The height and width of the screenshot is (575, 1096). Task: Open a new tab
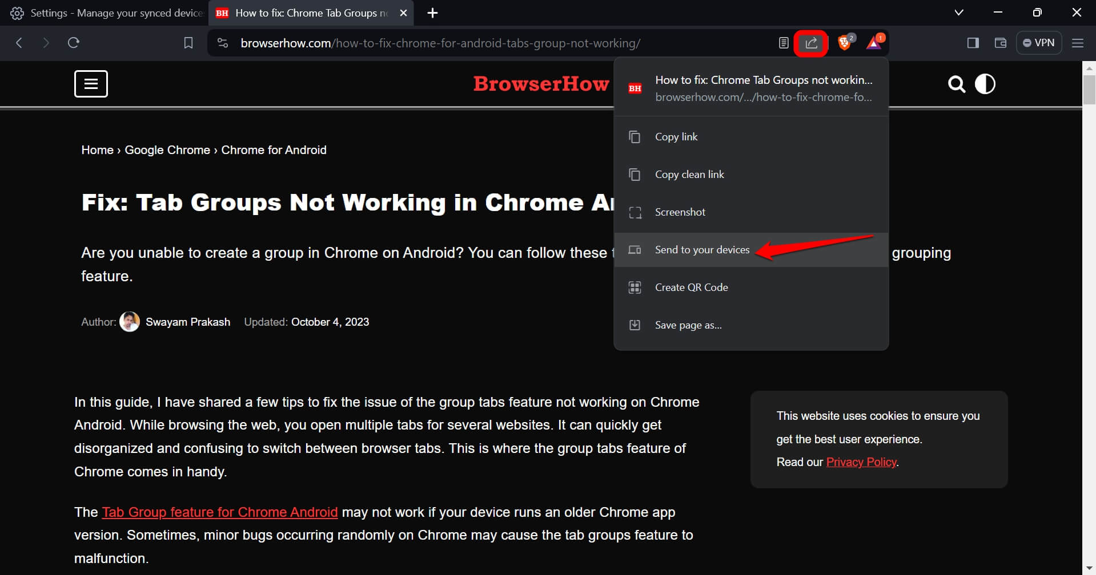(x=432, y=13)
